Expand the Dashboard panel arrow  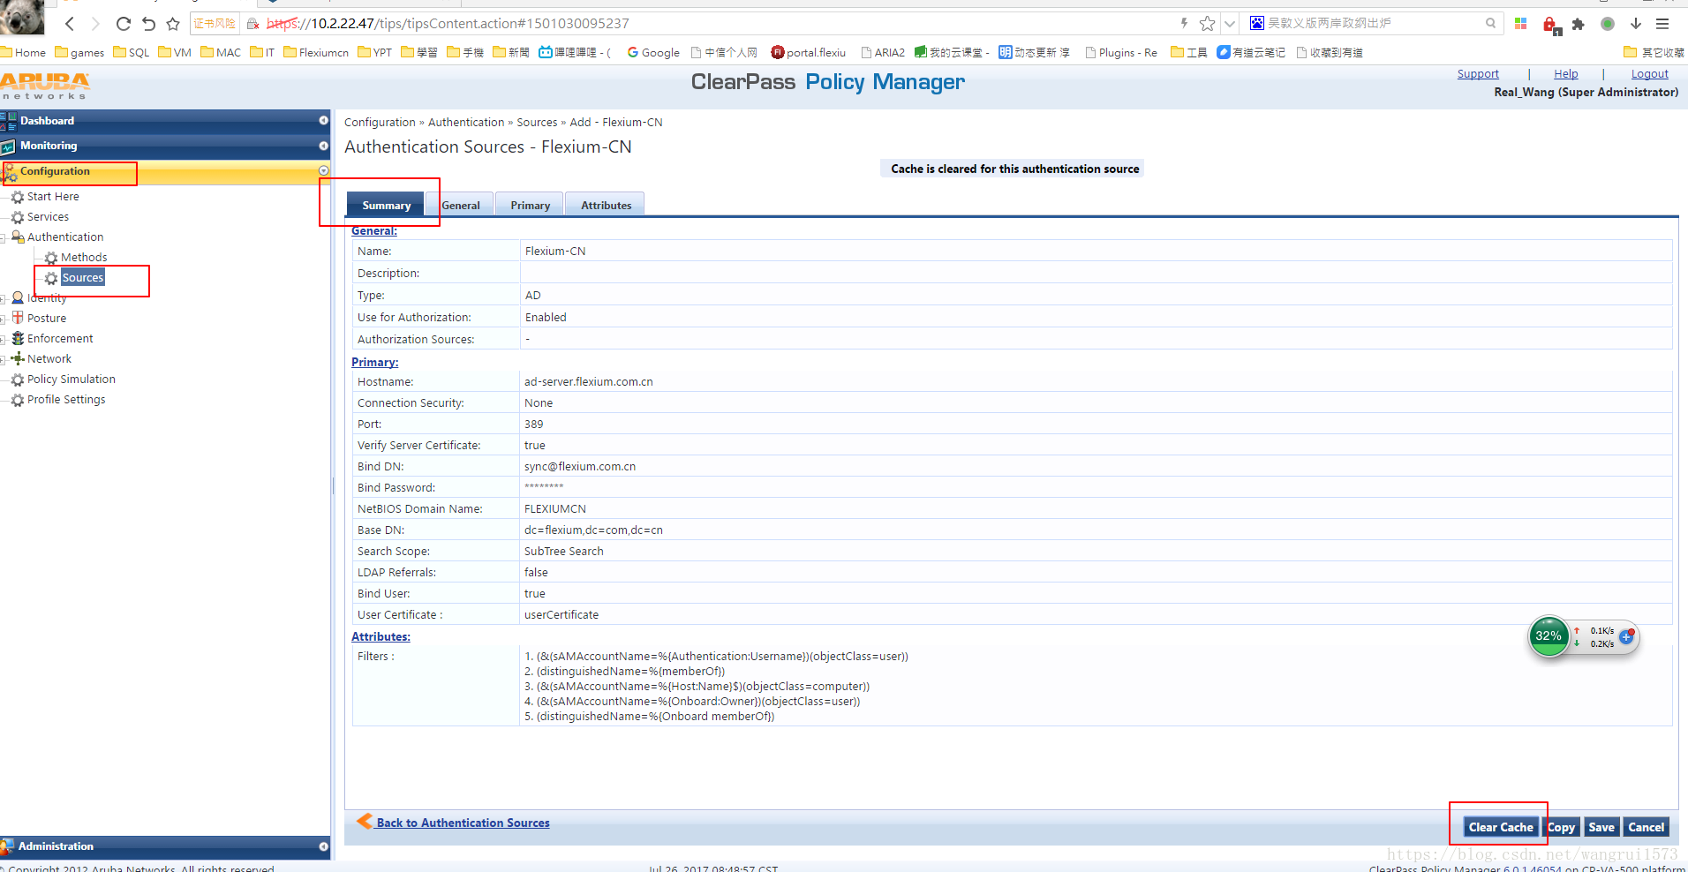pos(323,121)
